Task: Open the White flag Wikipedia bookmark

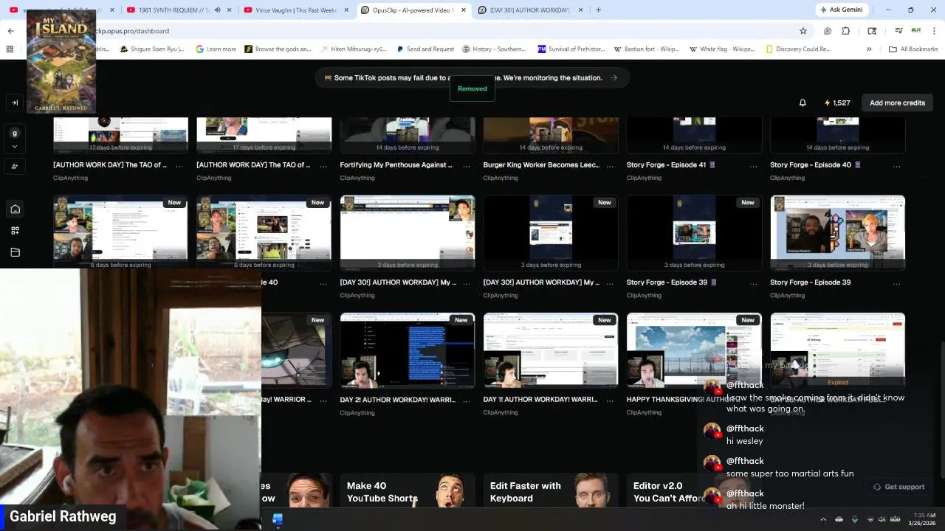Action: click(722, 49)
